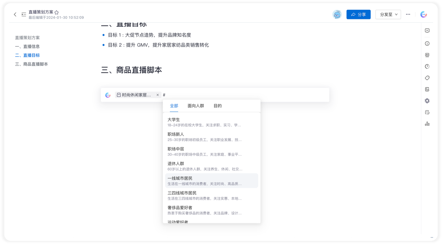Open the AI assistant icon at top right
The width and height of the screenshot is (442, 244).
[x=423, y=14]
